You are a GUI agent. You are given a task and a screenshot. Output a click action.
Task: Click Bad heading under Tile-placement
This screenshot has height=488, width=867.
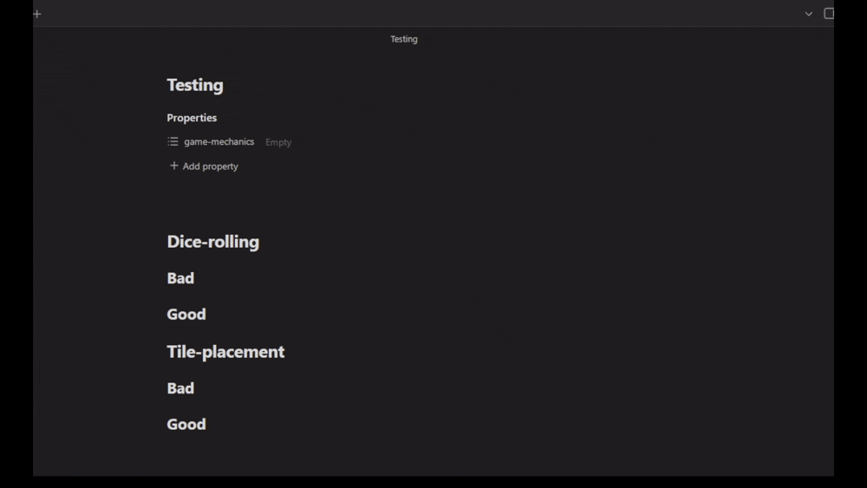tap(180, 388)
